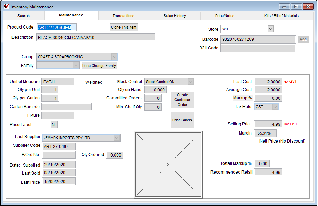The height and width of the screenshot is (206, 318).
Task: Enable Nett Price (No Discount) checkbox
Action: [256, 141]
